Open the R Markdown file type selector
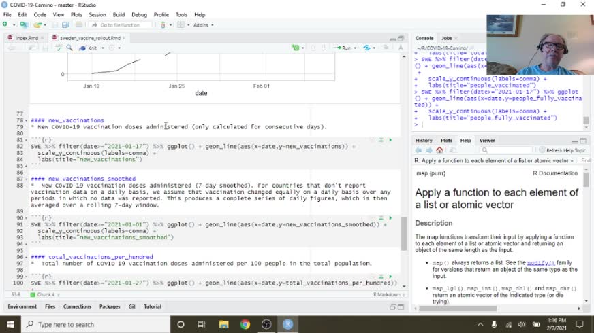The image size is (594, 333). click(388, 294)
